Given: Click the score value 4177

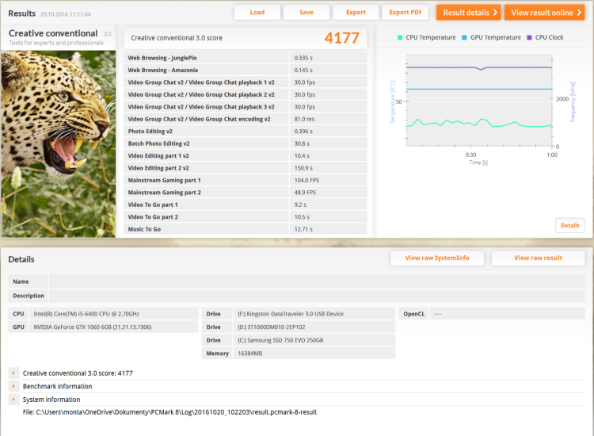Looking at the screenshot, I should [x=341, y=38].
